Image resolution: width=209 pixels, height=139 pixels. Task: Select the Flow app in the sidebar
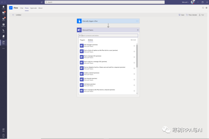(4, 42)
